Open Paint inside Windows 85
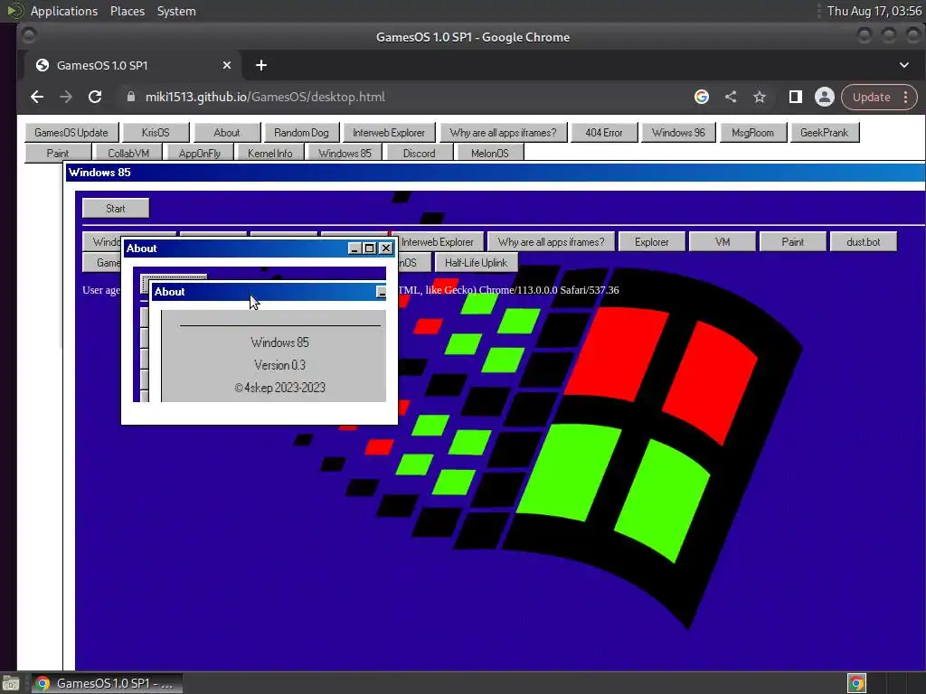 pos(793,242)
